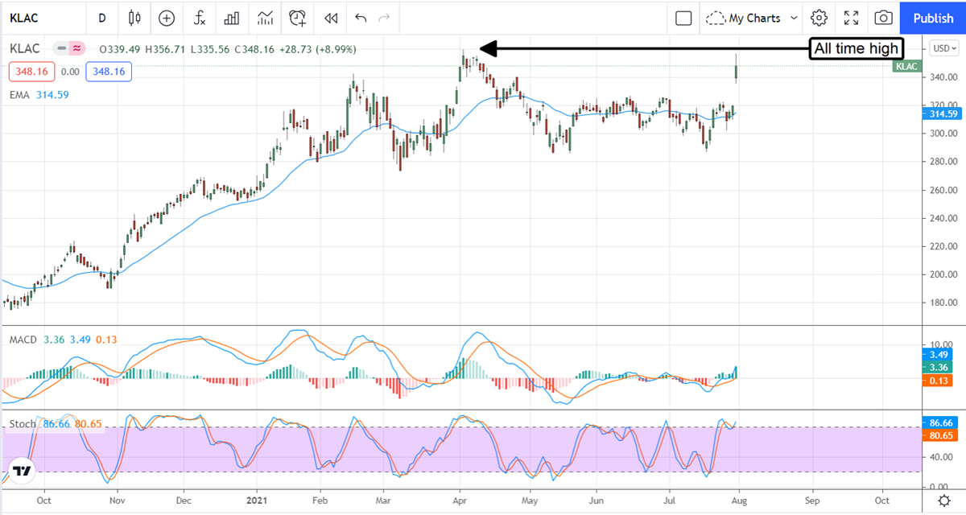Start bar replay with the rewind icon
The height and width of the screenshot is (515, 966).
[330, 18]
